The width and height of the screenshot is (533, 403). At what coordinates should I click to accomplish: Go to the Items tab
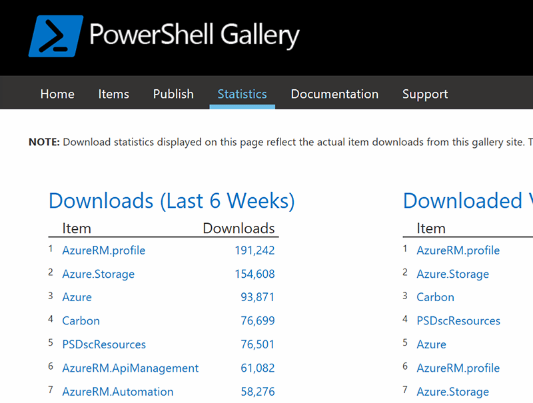(x=114, y=94)
